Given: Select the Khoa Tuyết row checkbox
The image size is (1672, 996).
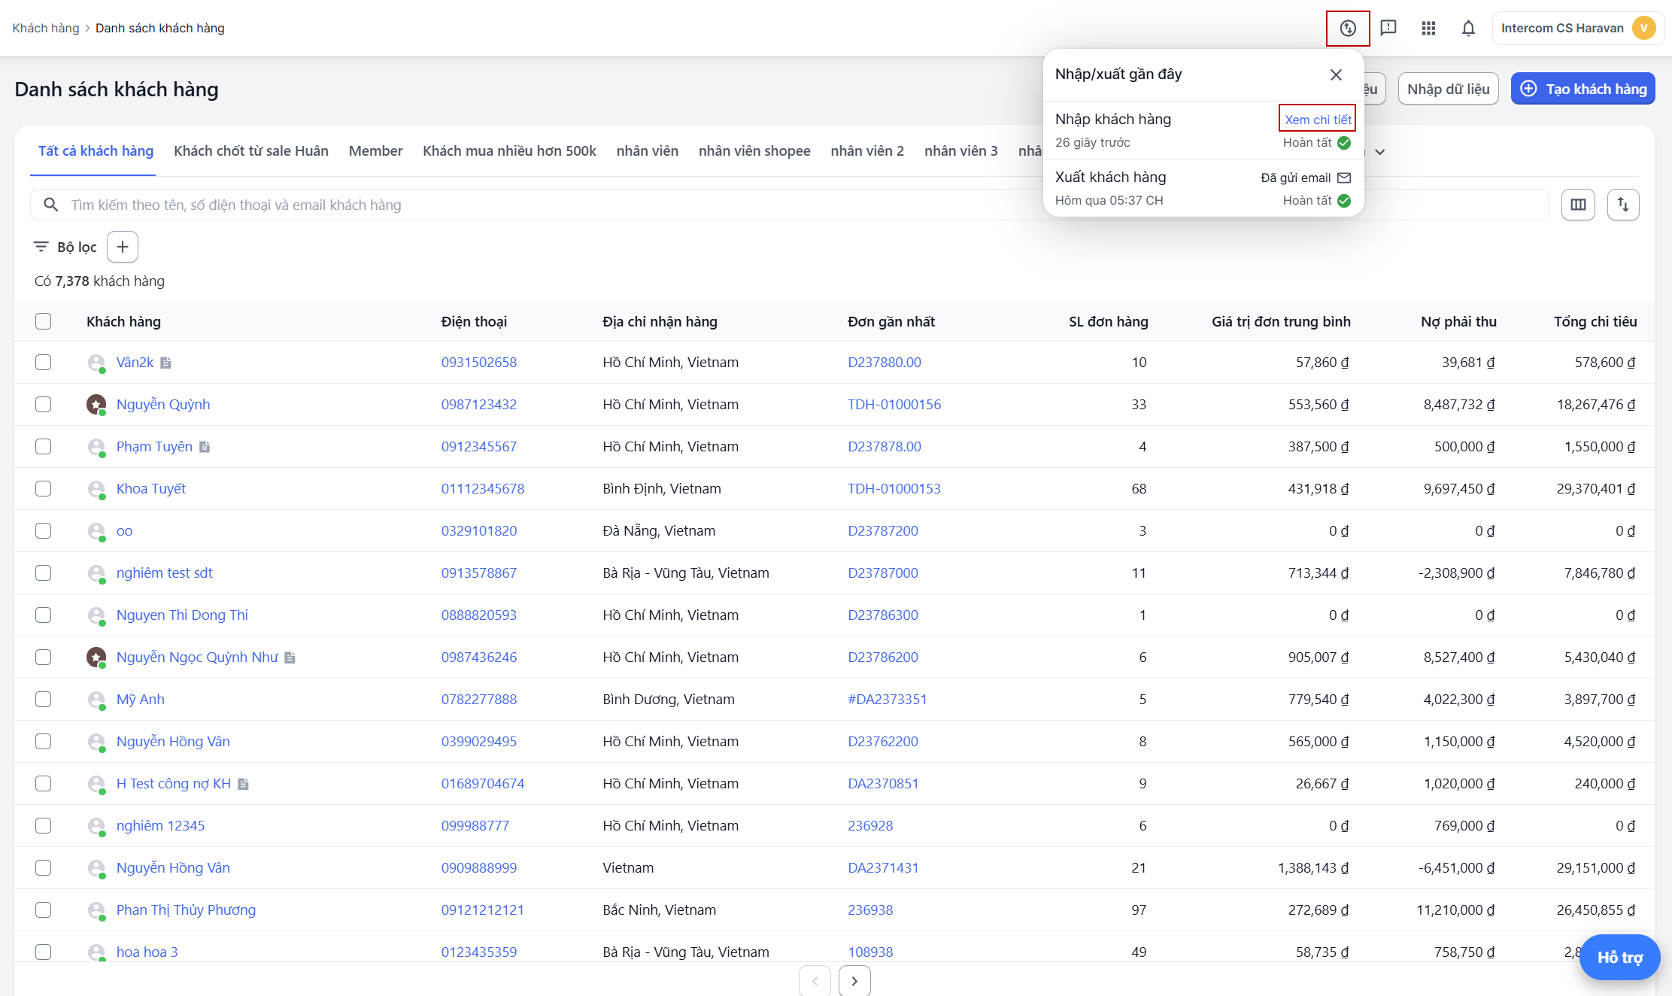Looking at the screenshot, I should [x=44, y=489].
